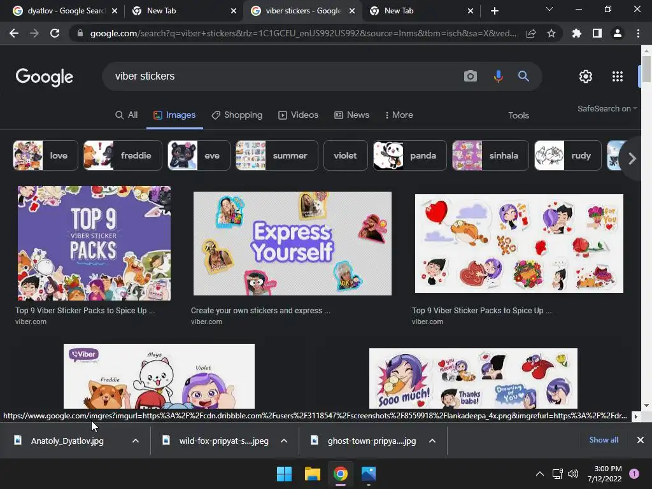The image size is (652, 489).
Task: Filter by the freddie chip
Action: (x=123, y=155)
